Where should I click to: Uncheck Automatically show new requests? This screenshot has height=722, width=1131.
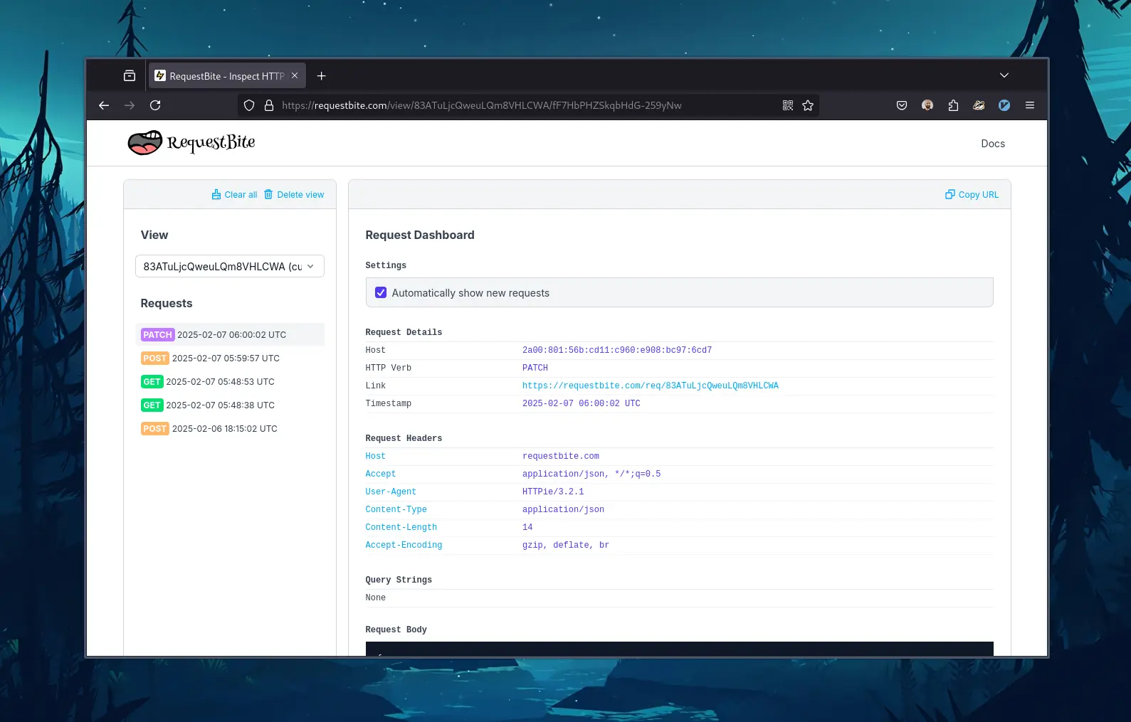[x=381, y=293]
